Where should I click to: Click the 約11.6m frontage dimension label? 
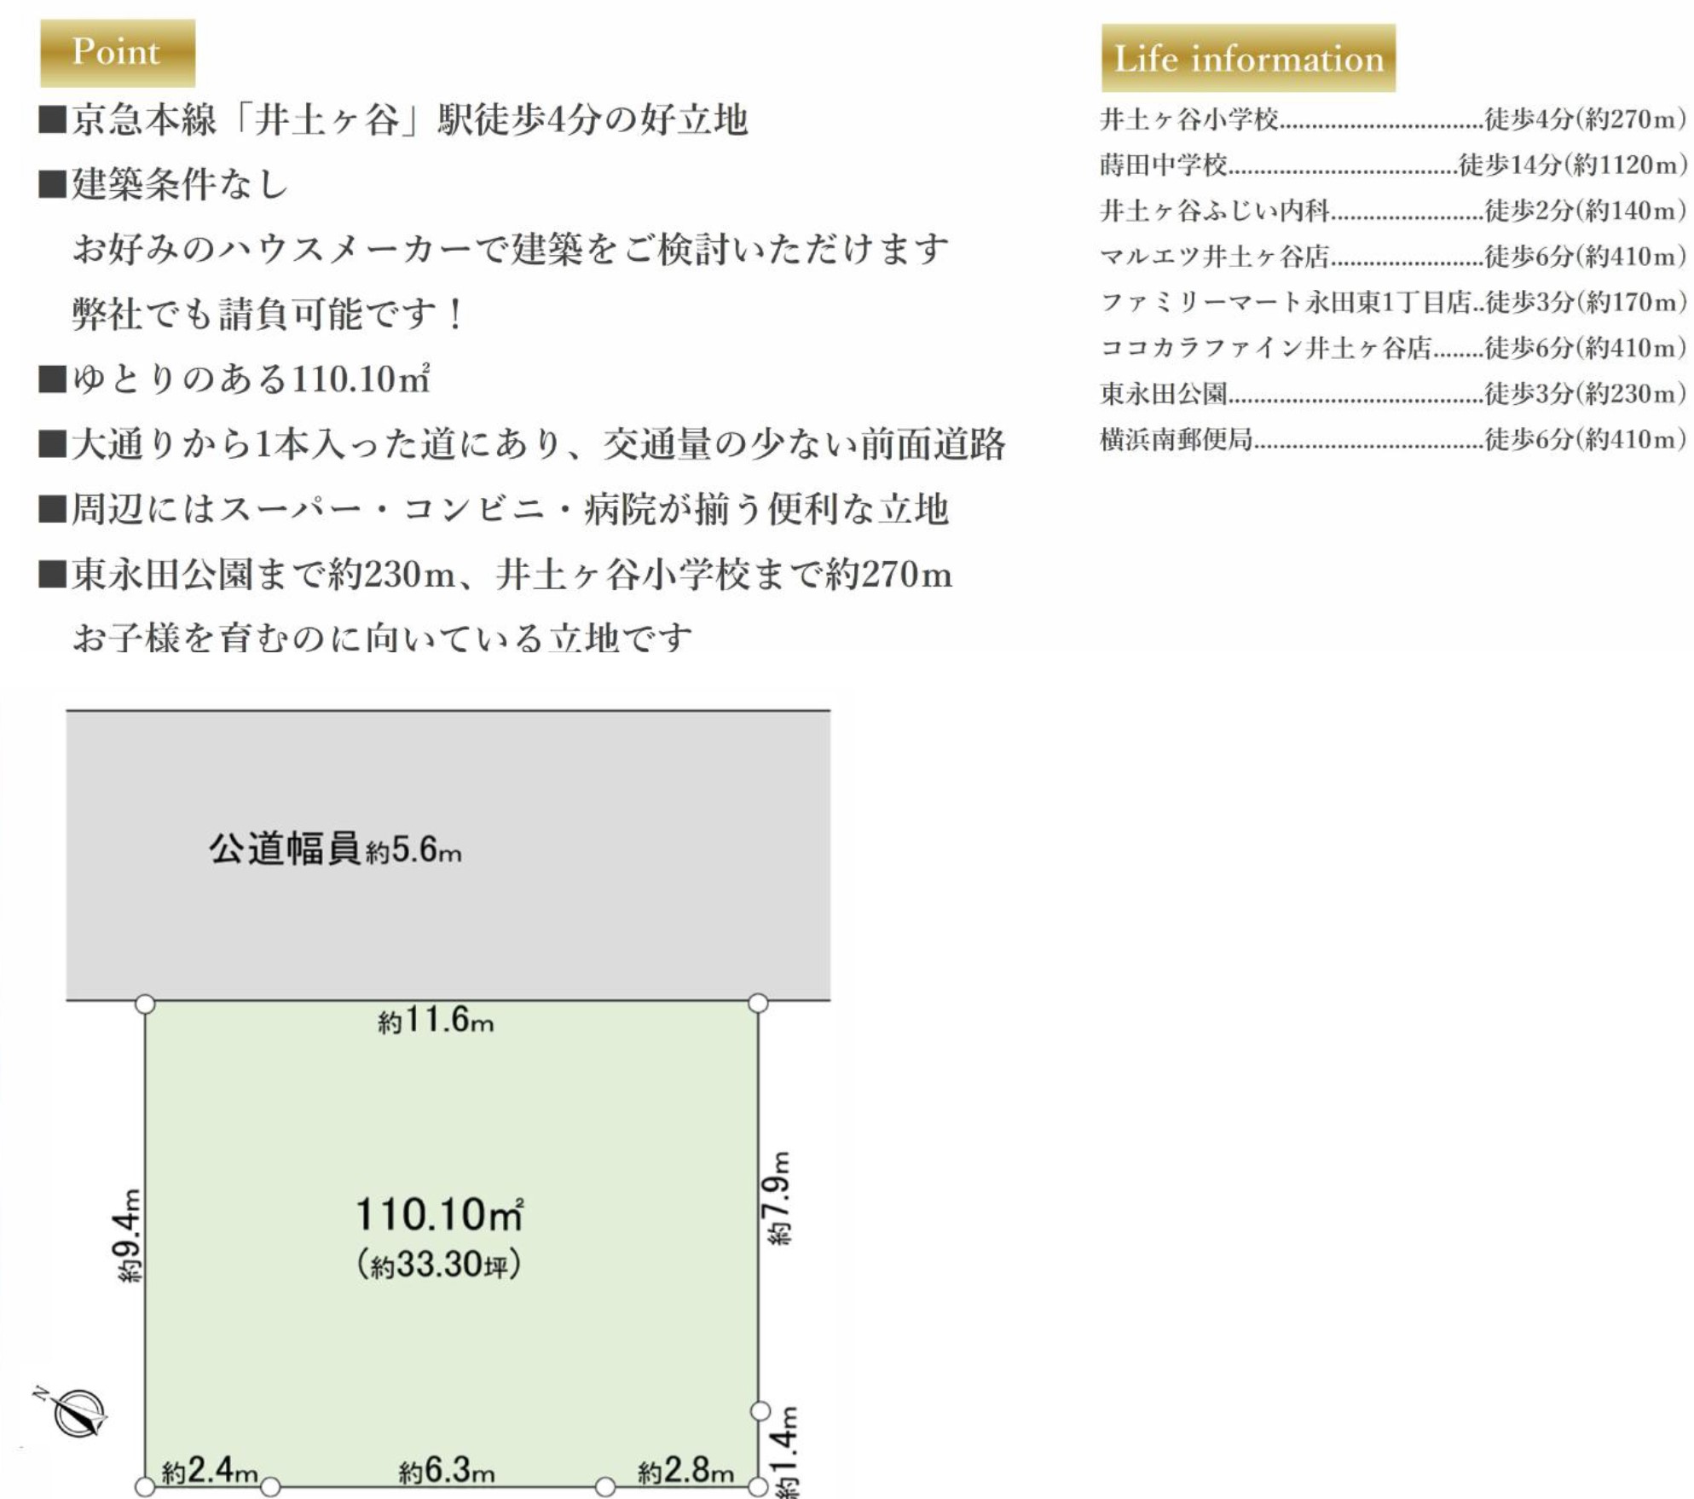tap(436, 1021)
